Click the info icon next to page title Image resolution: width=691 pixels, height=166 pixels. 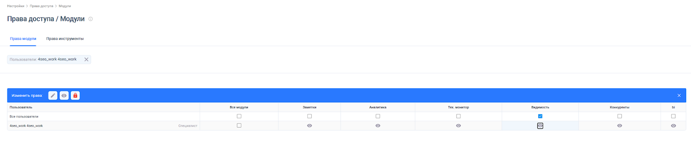click(91, 19)
